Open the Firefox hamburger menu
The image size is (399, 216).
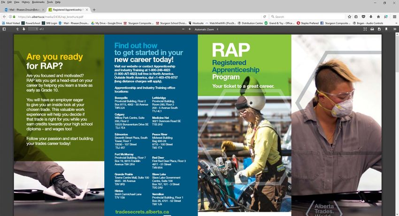pyautogui.click(x=394, y=16)
